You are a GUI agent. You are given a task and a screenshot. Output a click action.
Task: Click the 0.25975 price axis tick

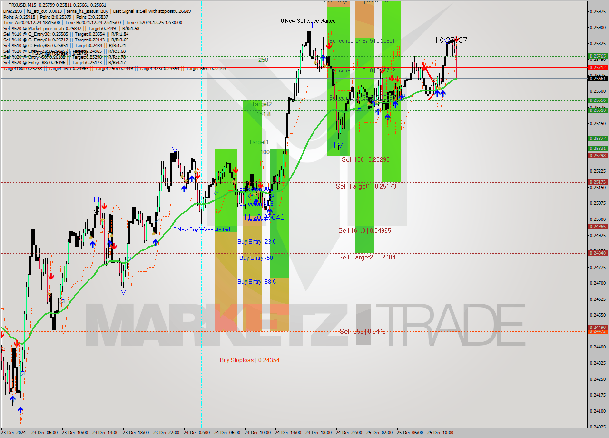598,11
